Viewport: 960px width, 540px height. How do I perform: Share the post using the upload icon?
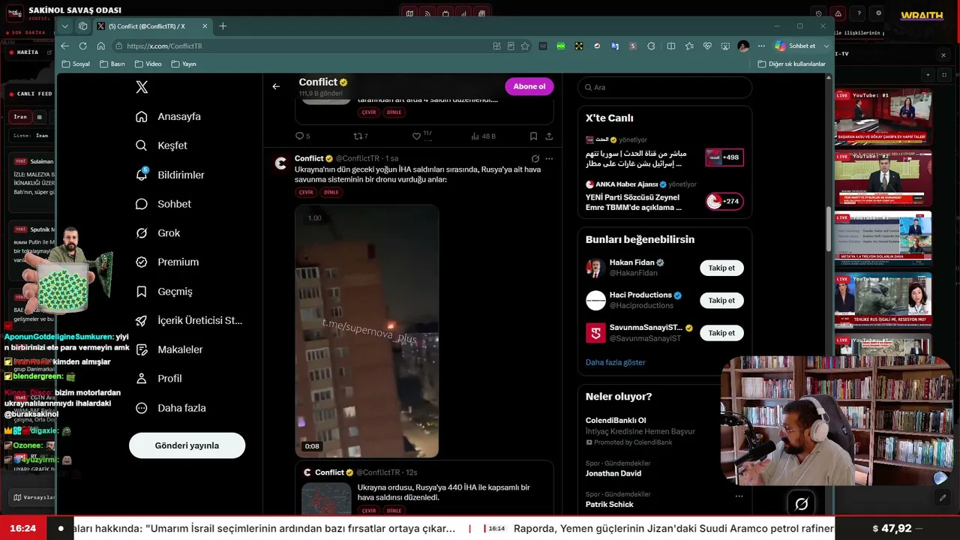(549, 136)
